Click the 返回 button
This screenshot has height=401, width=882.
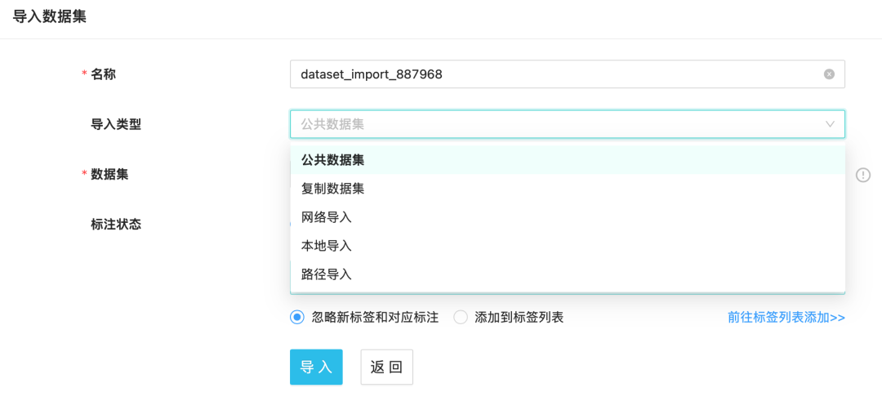point(386,368)
